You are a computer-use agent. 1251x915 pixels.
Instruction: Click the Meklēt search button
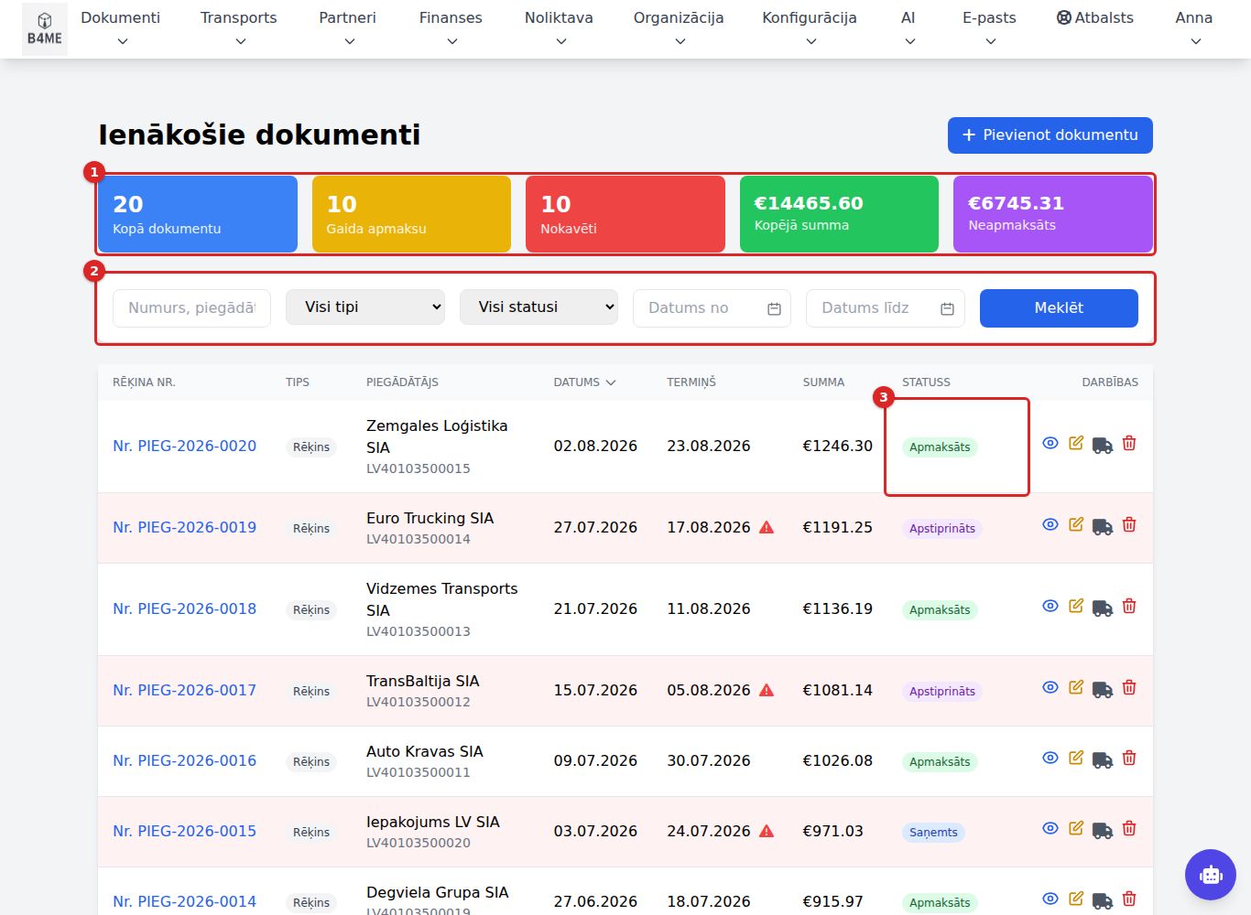coord(1059,308)
